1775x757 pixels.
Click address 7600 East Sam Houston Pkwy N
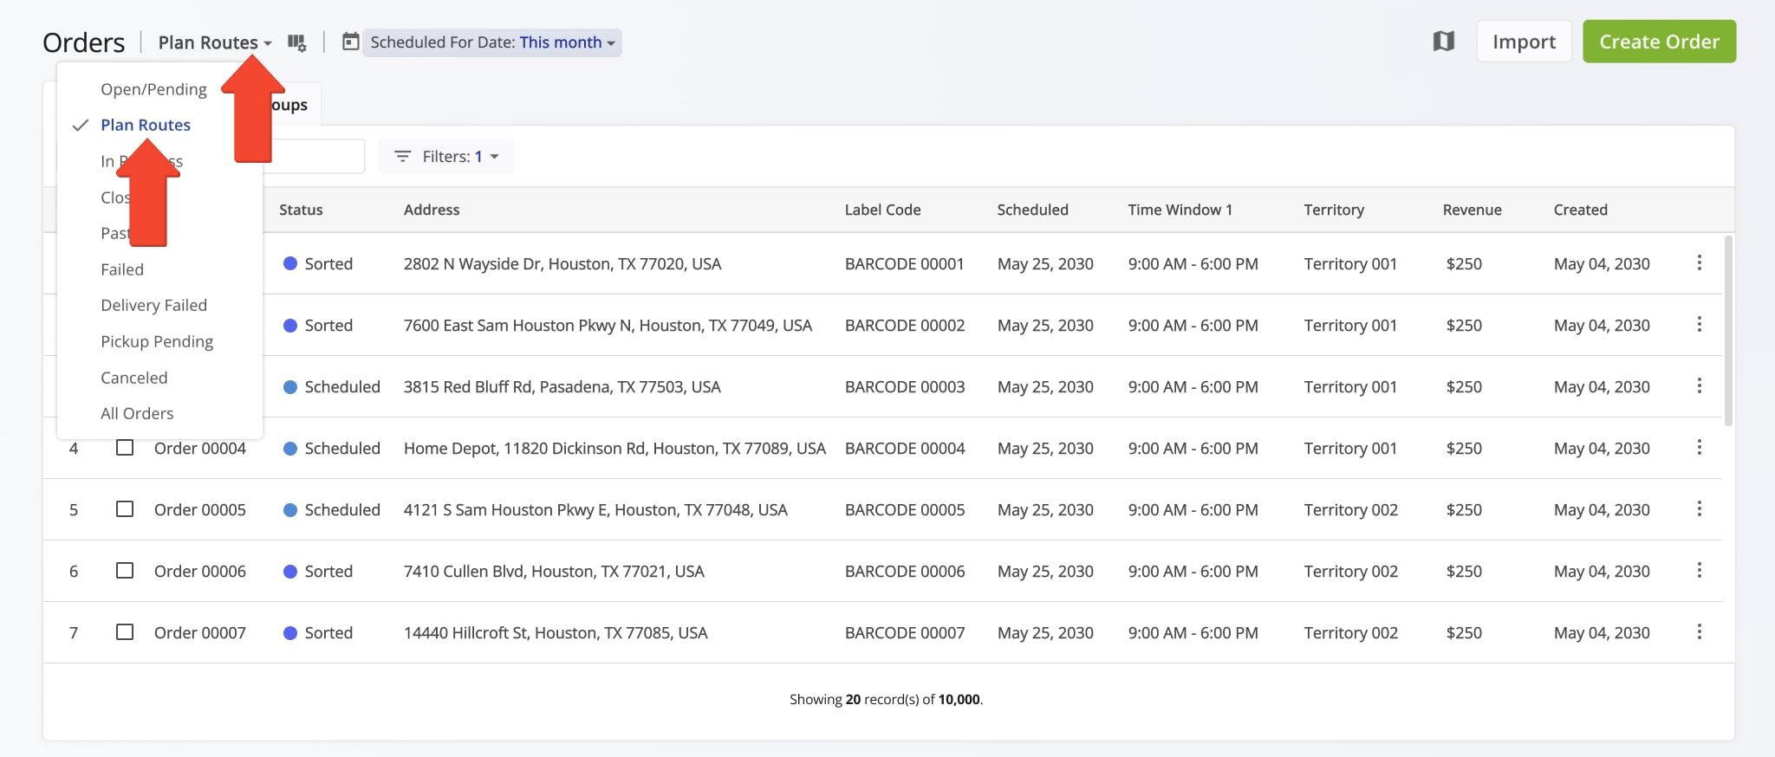click(x=608, y=325)
